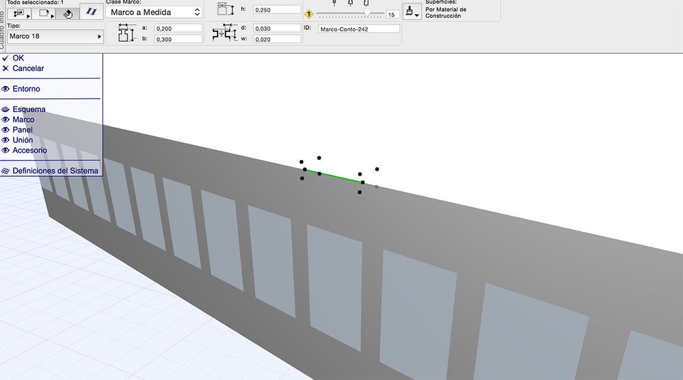Toggle Marco visibility eye

tap(5, 120)
